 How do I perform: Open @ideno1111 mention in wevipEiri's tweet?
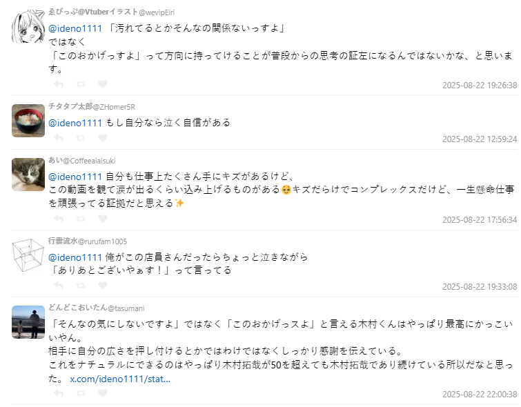[75, 28]
